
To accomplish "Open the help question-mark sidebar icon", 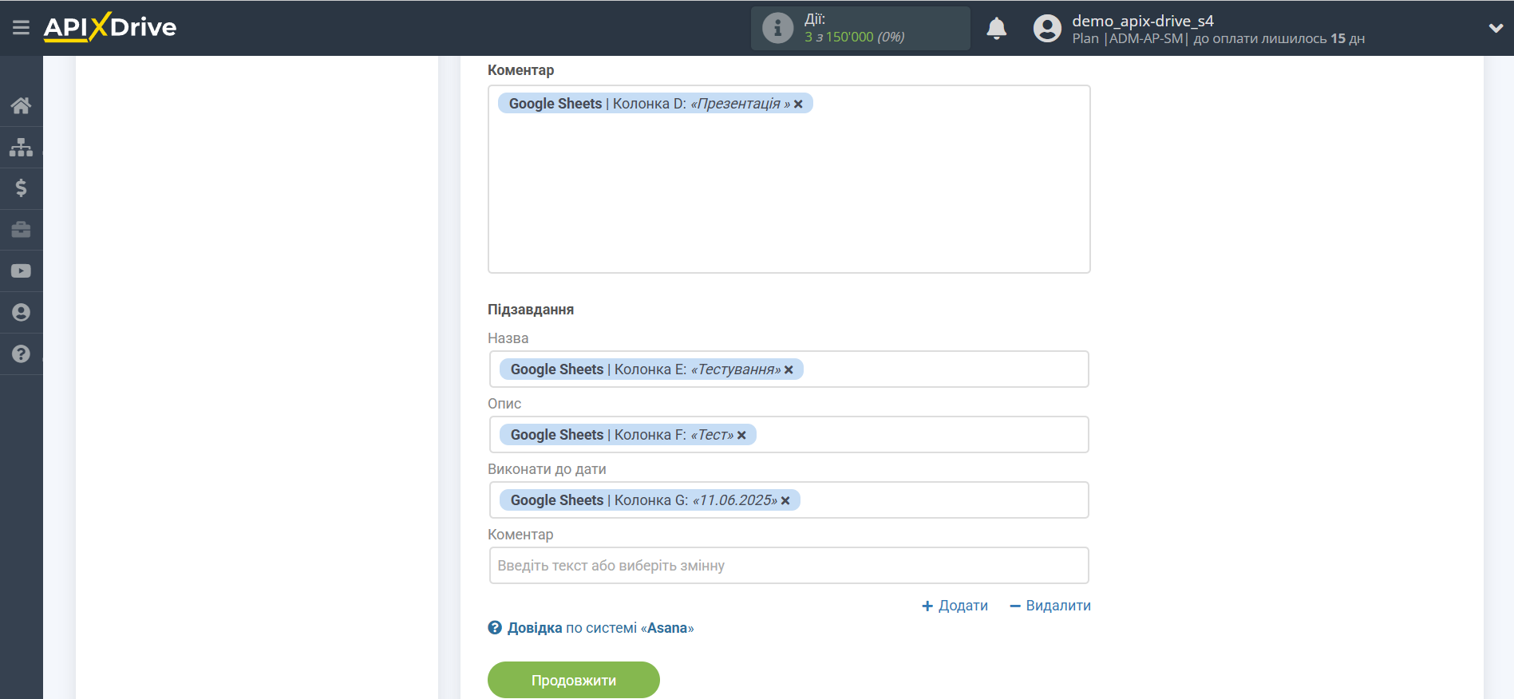I will coord(21,354).
